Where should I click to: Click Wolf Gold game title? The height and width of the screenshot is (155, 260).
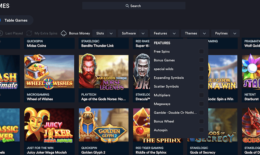click(252, 46)
